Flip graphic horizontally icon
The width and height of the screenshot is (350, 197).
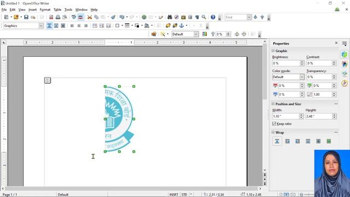tap(237, 34)
